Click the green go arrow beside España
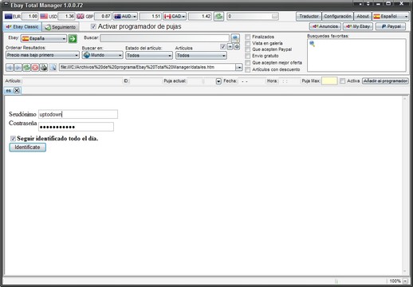413x287 pixels. [73, 38]
